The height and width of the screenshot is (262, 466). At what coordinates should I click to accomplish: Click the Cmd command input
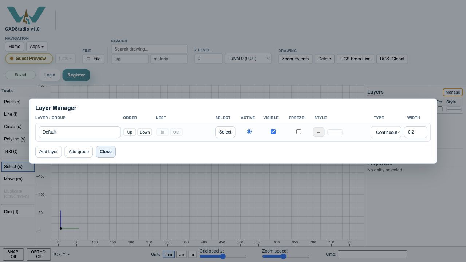[x=372, y=254]
